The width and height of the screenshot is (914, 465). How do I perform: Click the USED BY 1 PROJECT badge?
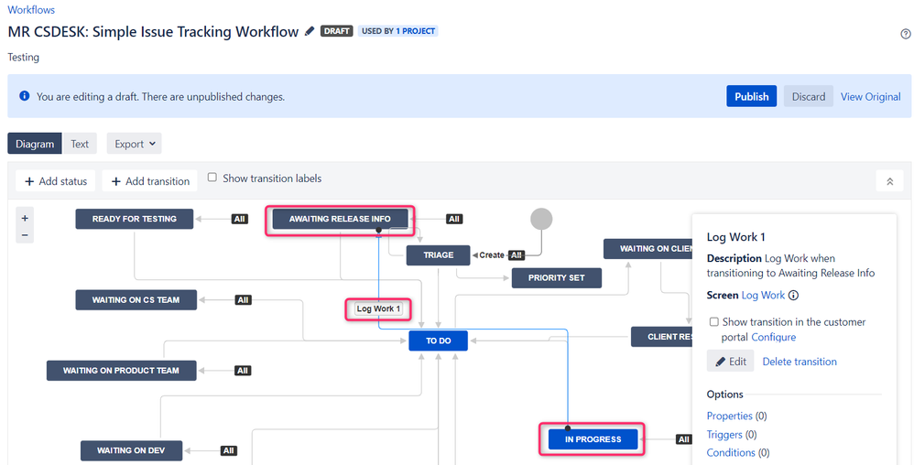pos(398,31)
